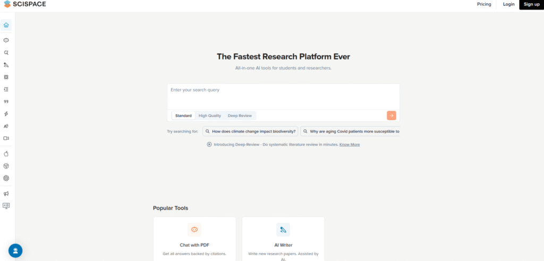
Task: Click the OpenAI GPT sidebar icon
Action: 6,178
